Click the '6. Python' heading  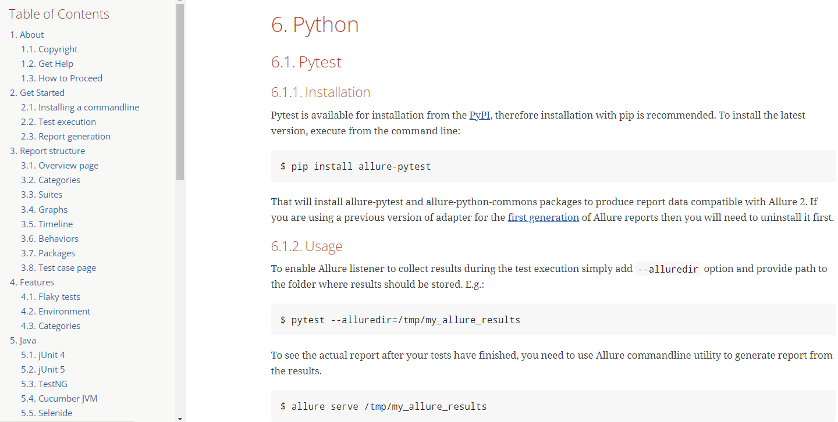(315, 24)
